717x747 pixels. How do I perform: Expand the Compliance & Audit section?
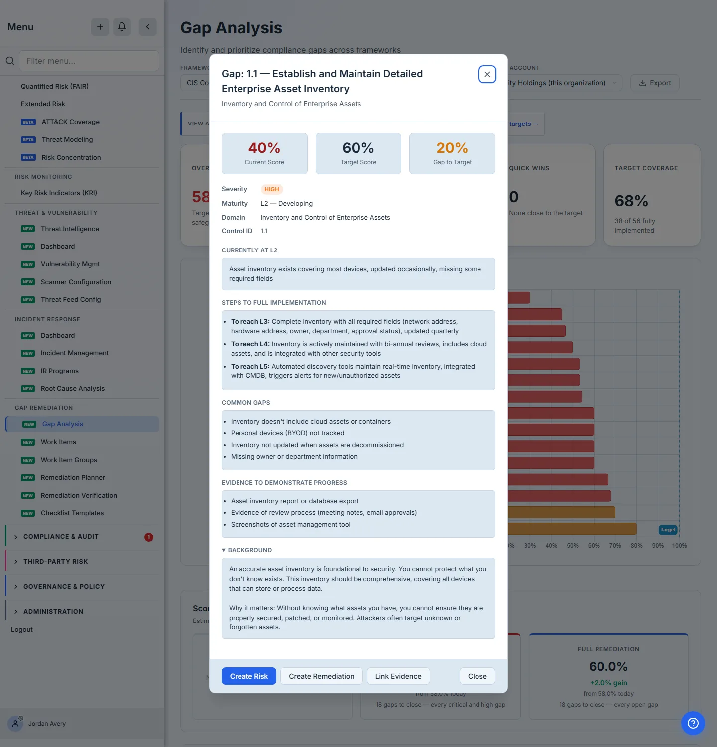pyautogui.click(x=83, y=537)
